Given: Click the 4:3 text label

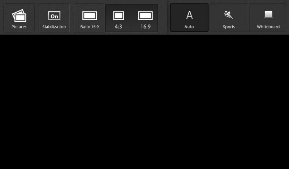Looking at the screenshot, I should pyautogui.click(x=118, y=27).
